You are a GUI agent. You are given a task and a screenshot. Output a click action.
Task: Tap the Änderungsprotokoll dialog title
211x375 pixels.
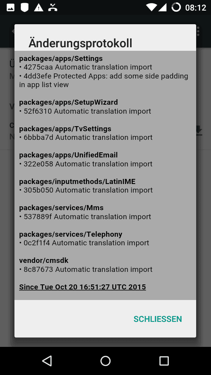(80, 43)
